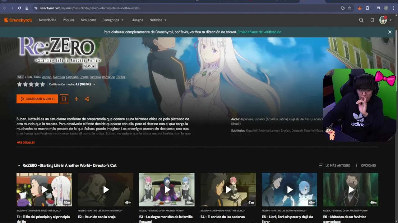Click the plus icon to add to Crunchylist
The height and width of the screenshot is (223, 398).
pyautogui.click(x=76, y=99)
